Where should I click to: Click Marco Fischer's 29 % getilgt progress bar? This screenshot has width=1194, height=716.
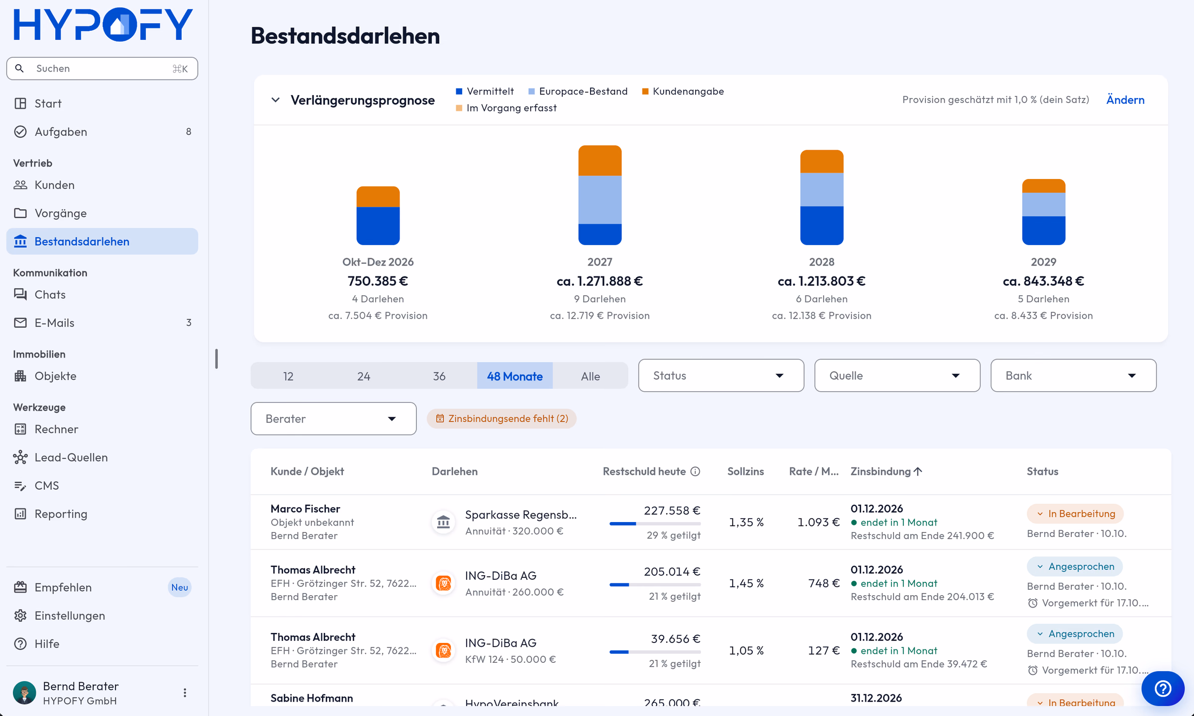pos(655,524)
